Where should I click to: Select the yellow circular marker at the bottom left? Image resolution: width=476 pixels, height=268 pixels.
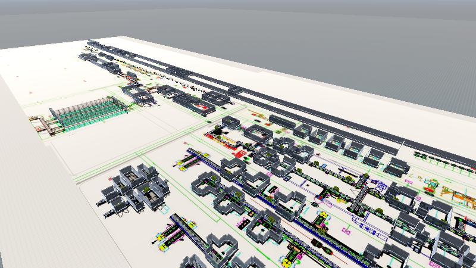(x=162, y=241)
